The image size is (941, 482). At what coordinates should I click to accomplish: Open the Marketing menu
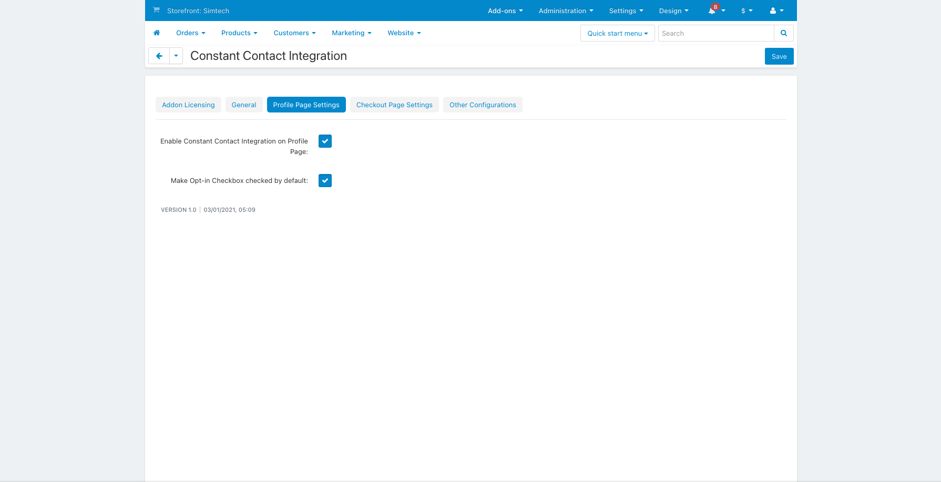pos(351,33)
